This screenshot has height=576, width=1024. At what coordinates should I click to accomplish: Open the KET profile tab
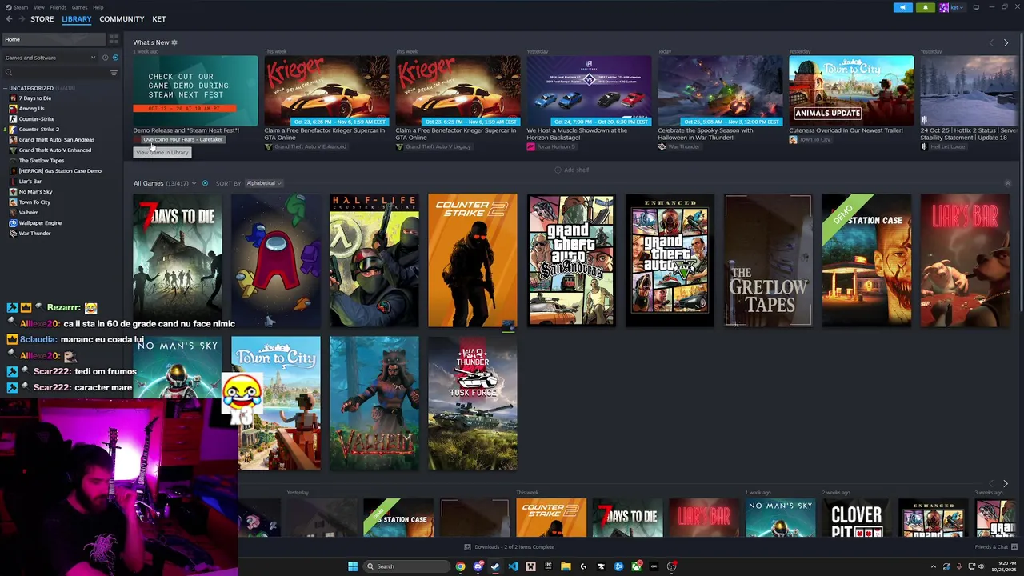(x=159, y=19)
